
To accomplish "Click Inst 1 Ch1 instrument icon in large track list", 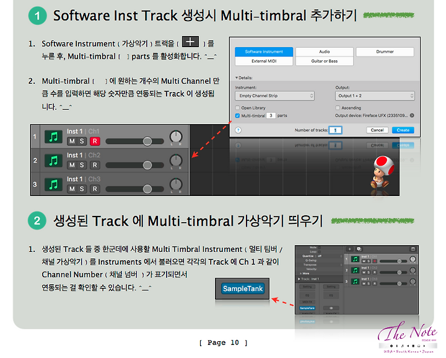I will click(x=53, y=136).
